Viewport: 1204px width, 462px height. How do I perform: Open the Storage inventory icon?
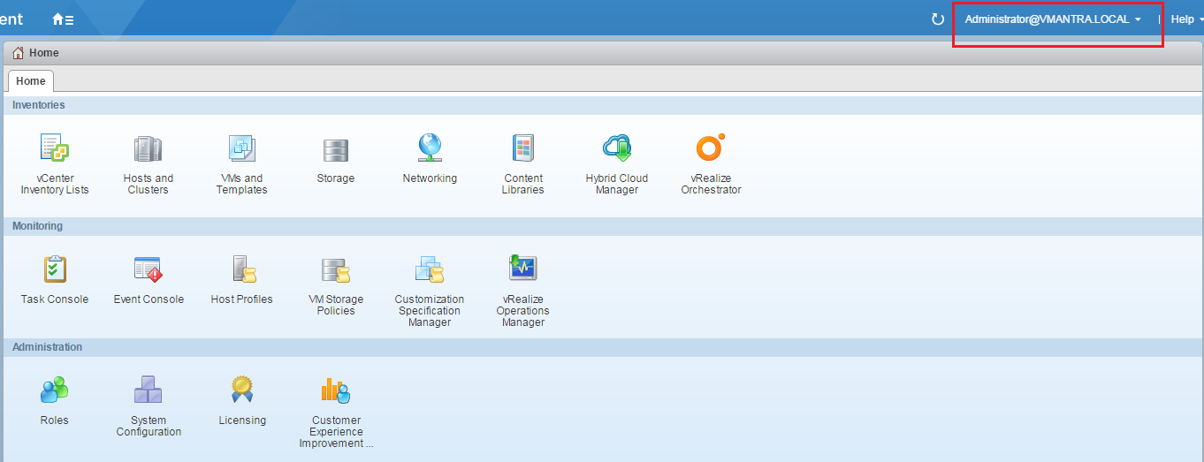coord(335,149)
